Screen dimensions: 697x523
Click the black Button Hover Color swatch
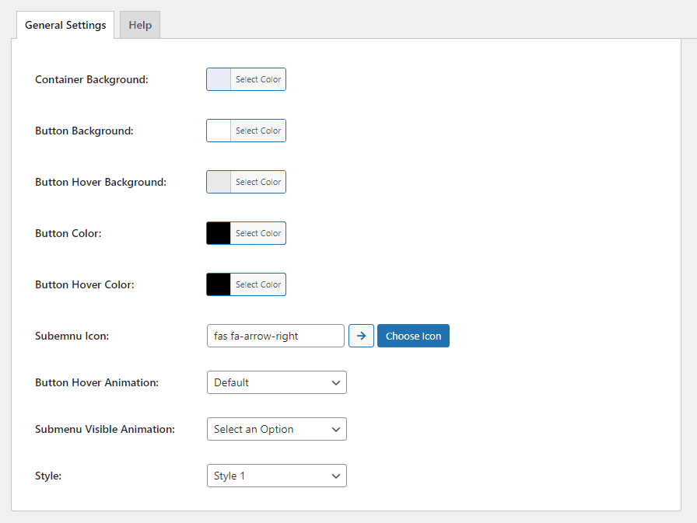219,284
